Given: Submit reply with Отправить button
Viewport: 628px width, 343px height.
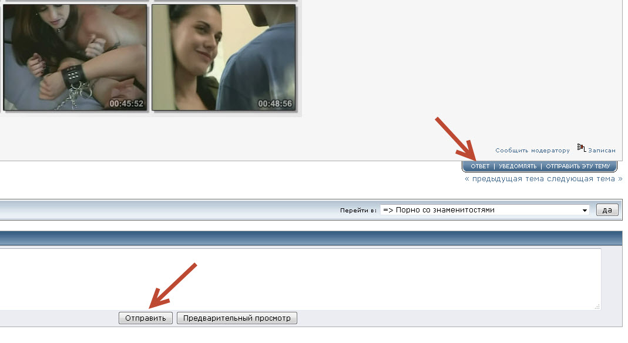Looking at the screenshot, I should [145, 318].
